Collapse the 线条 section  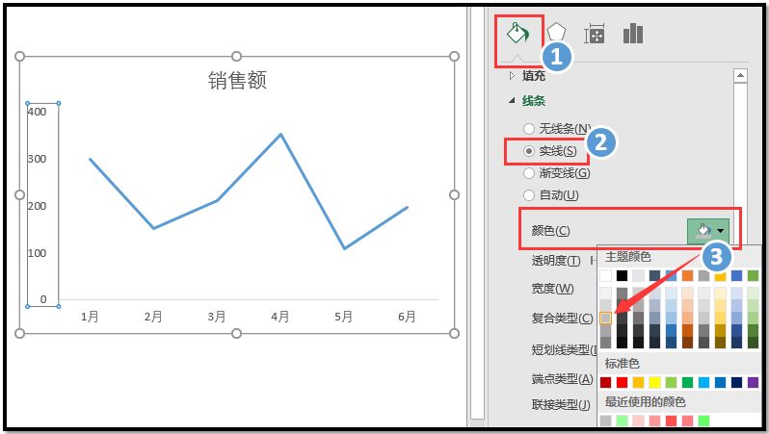coord(512,100)
